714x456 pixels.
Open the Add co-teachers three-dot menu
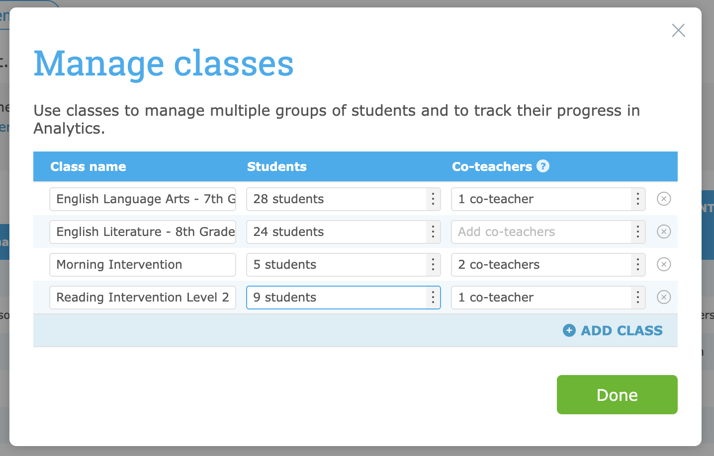pyautogui.click(x=638, y=232)
